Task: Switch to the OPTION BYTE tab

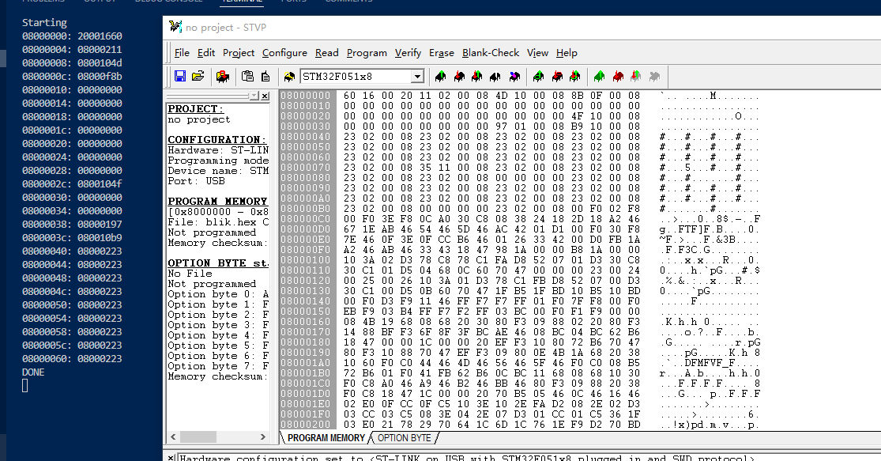Action: [404, 438]
